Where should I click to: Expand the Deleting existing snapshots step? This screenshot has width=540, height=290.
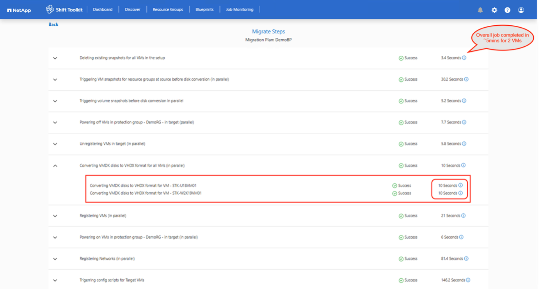[x=55, y=58]
